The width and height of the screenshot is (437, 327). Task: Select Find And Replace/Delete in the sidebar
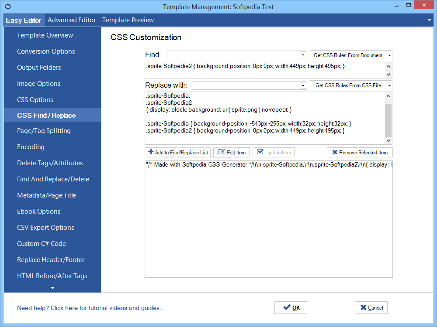(52, 179)
